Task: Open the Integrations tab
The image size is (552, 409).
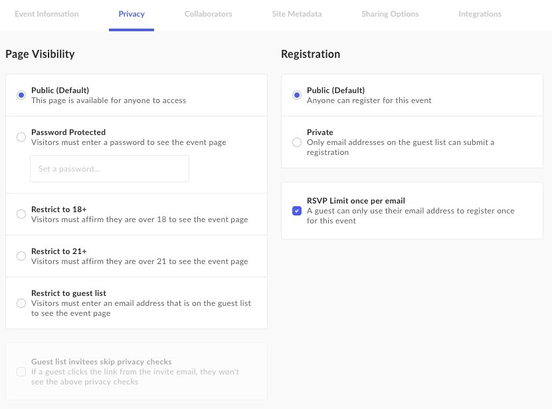Action: (480, 14)
